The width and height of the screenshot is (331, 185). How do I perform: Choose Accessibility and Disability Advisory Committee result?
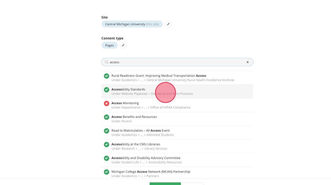(x=177, y=160)
